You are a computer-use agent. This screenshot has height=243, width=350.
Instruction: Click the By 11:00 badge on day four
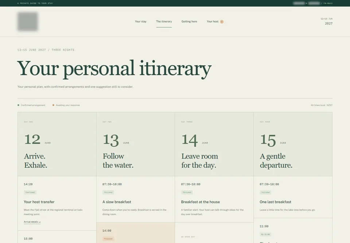265,235
